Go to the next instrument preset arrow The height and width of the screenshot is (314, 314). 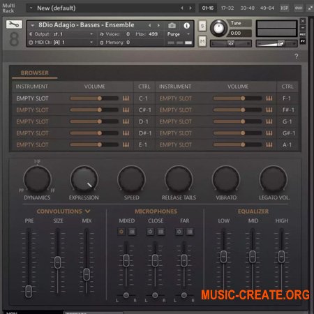coord(158,25)
